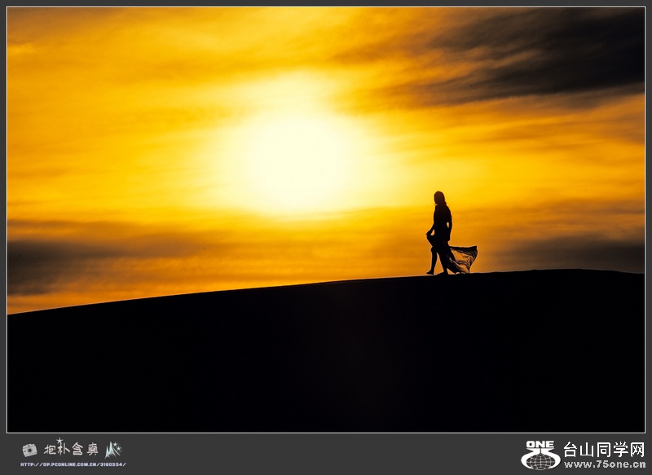Open the dp.pconline.com.cn/3160204 link
652x475 pixels.
point(73,464)
